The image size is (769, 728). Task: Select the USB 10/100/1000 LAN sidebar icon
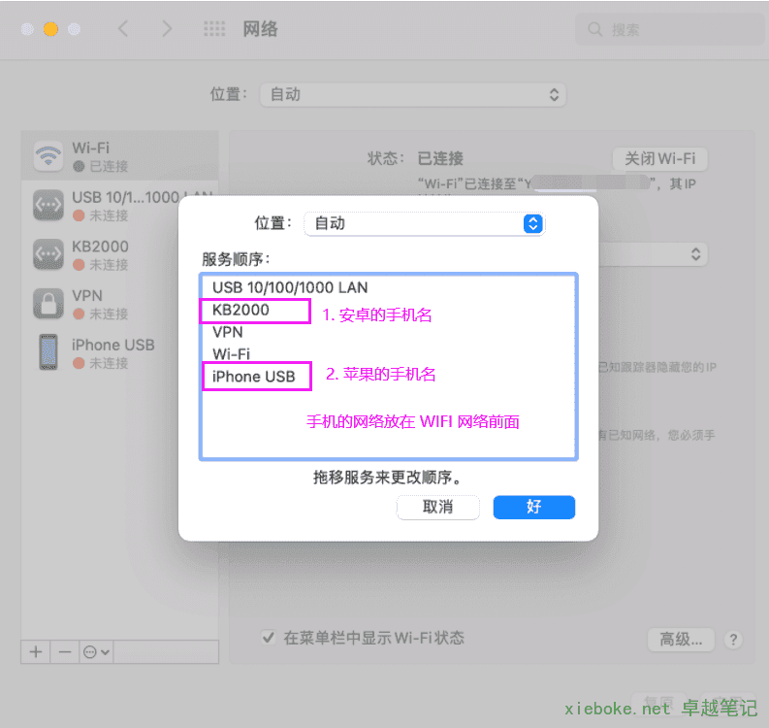coord(48,205)
